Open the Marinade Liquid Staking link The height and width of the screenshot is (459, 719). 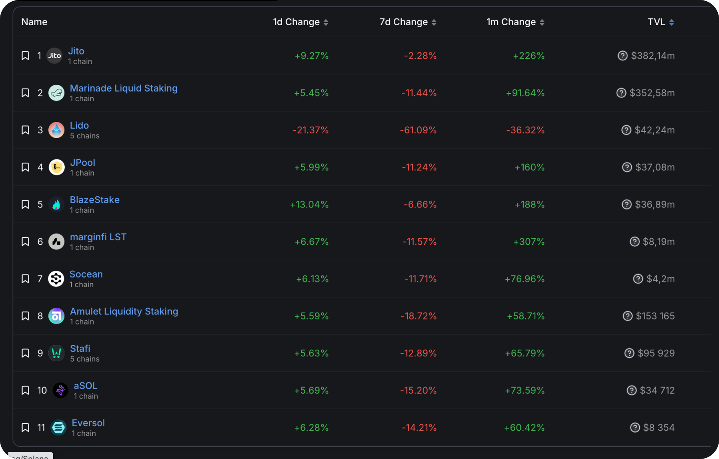124,88
